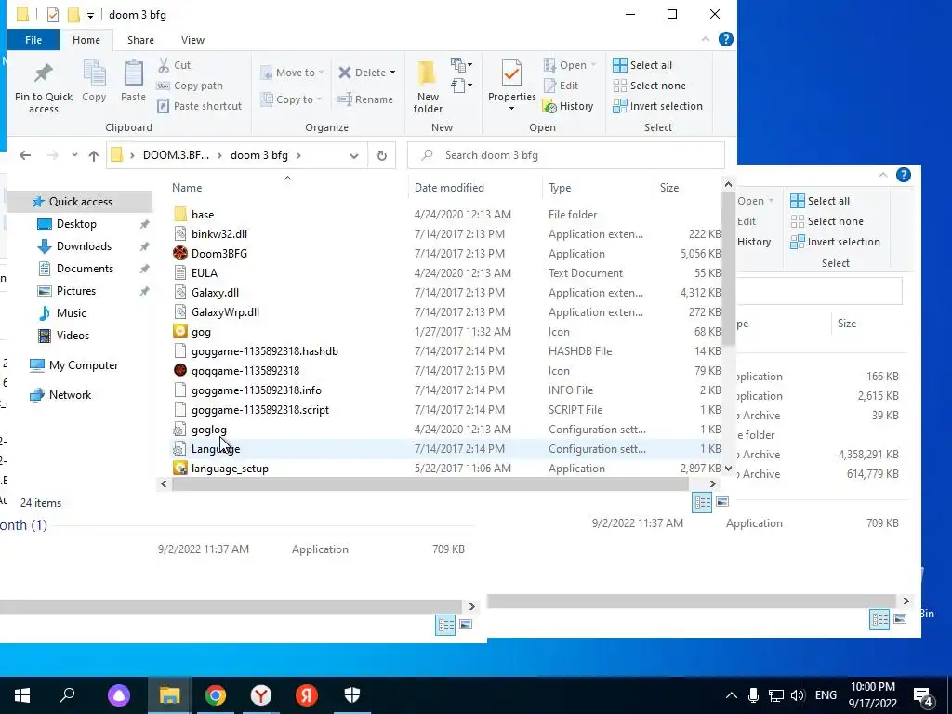Open Videos in navigation pane

(73, 335)
